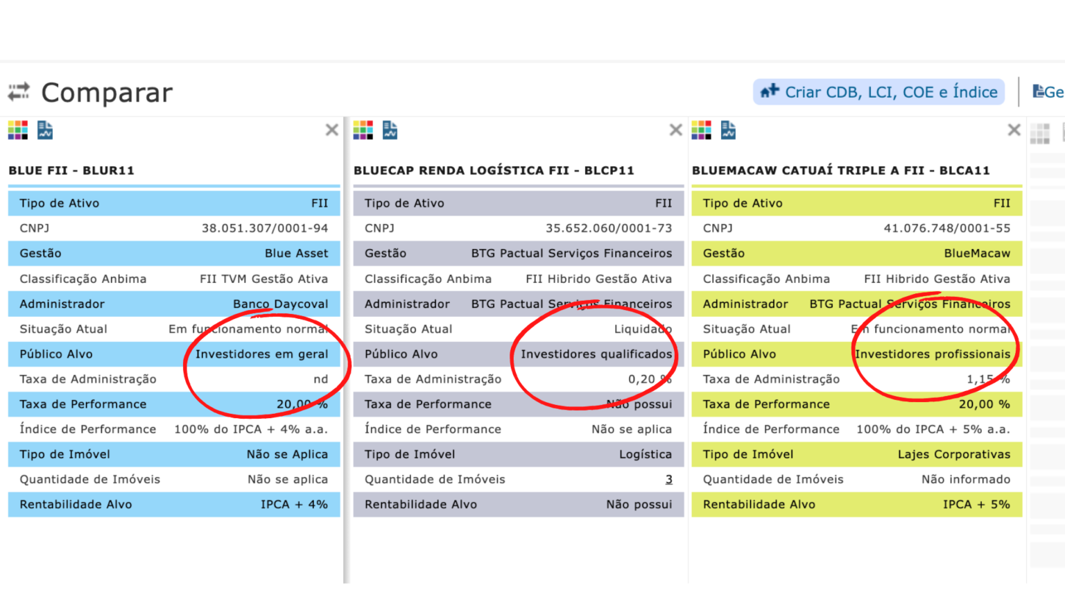Click BLUR11 Taxa de Performance 20,00 % value
Image resolution: width=1065 pixels, height=599 pixels.
302,403
